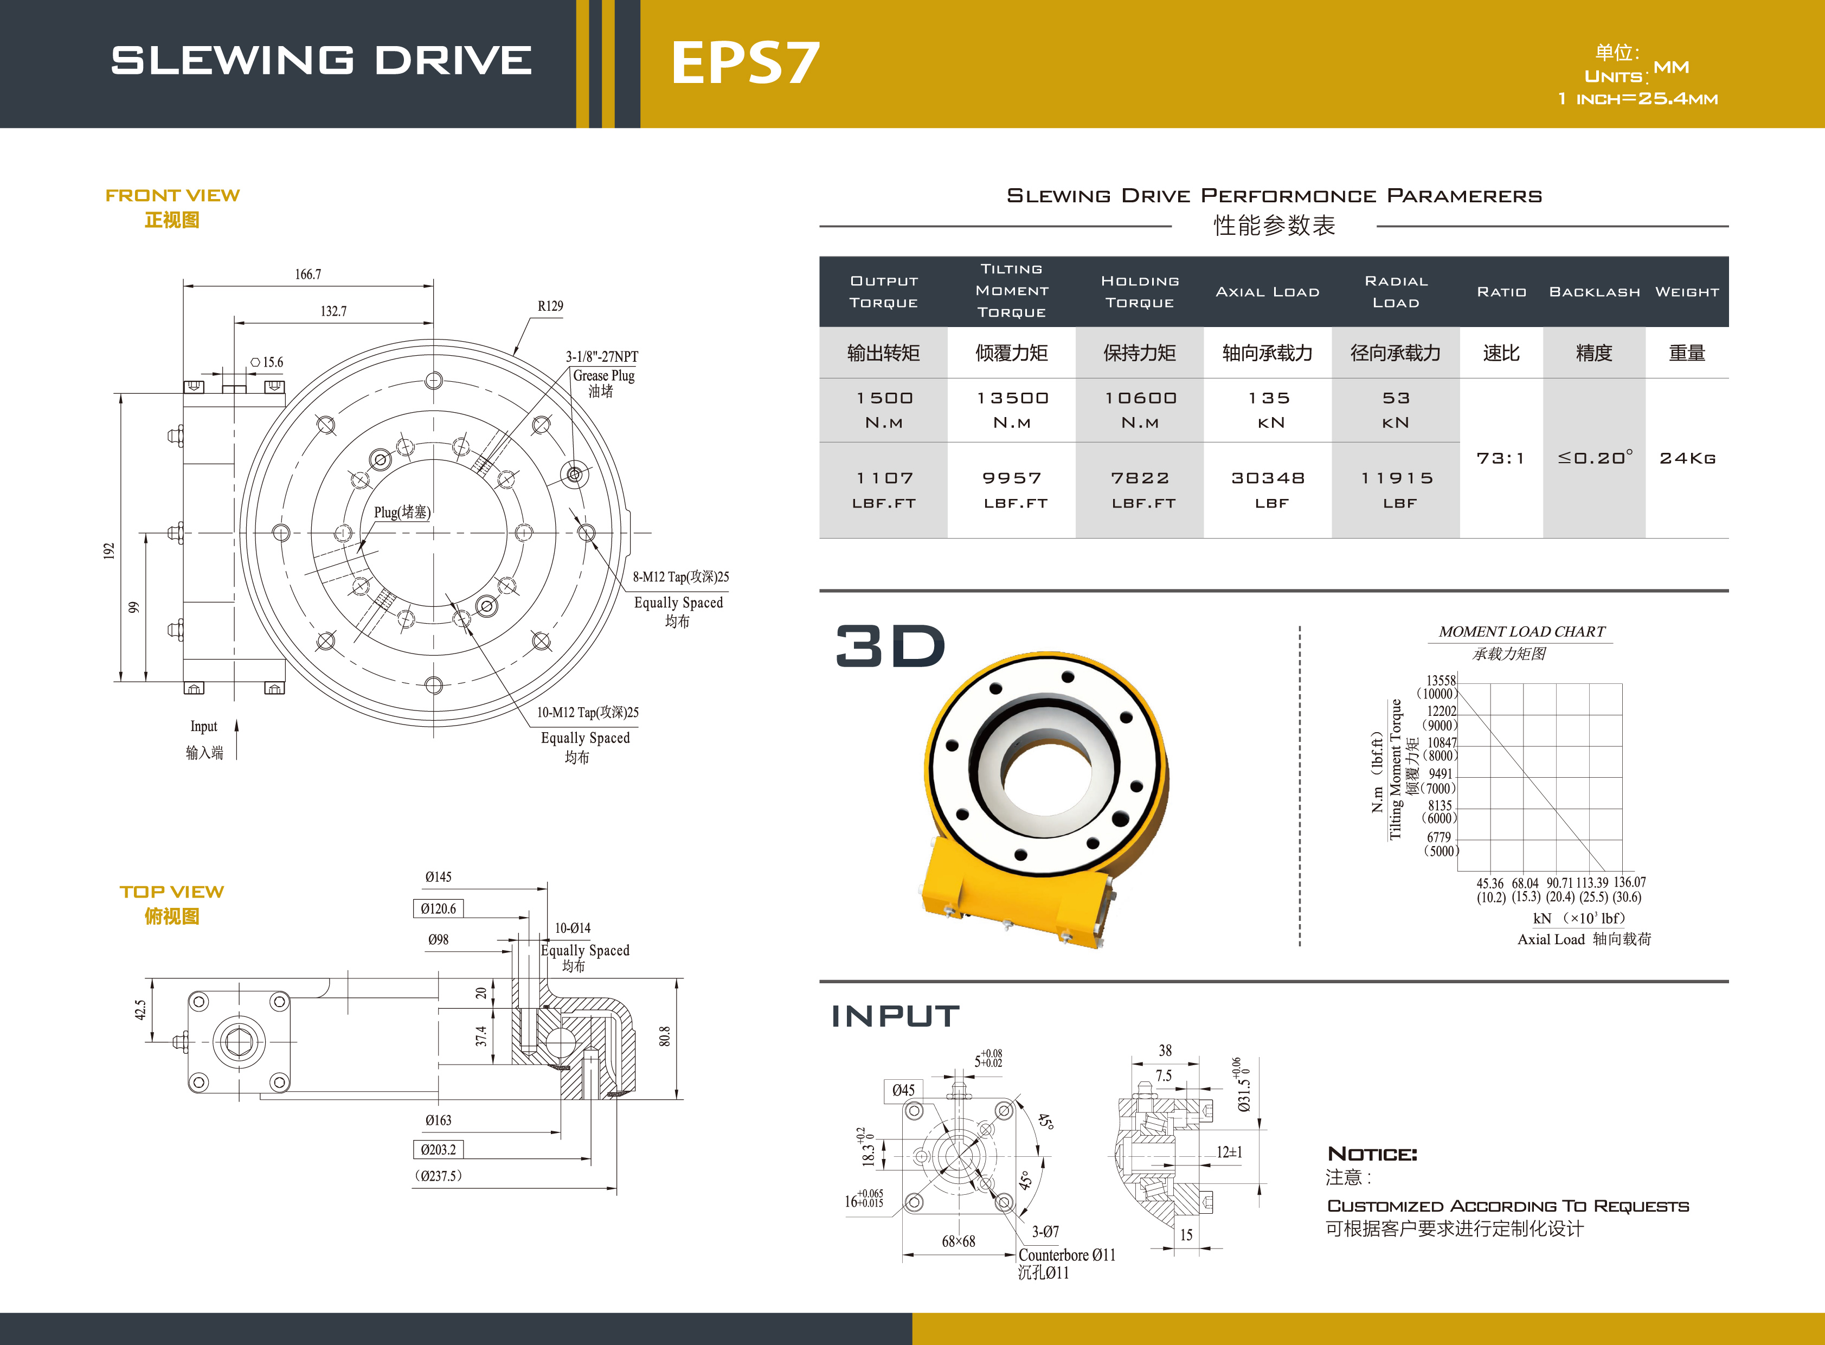
Task: Click the '1 inch=25.4mm' units note
Action: tap(1638, 99)
